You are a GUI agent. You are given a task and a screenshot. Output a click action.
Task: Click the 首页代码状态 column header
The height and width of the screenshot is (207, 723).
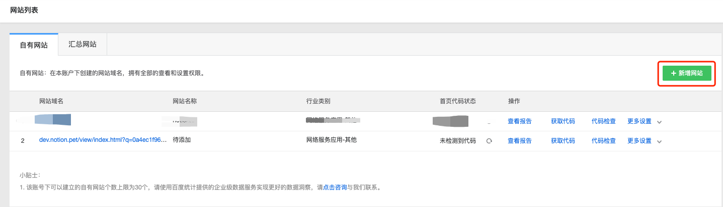458,101
